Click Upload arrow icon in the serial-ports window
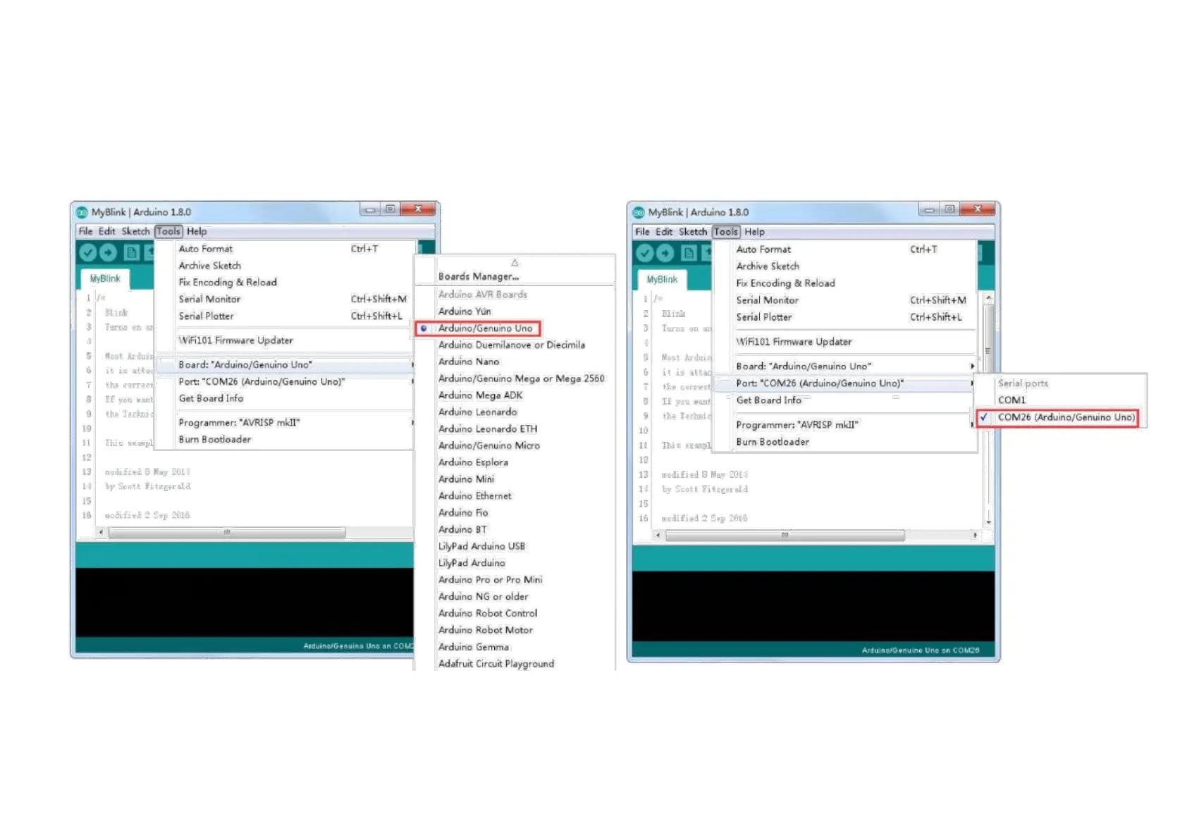This screenshot has width=1187, height=840. (x=665, y=253)
